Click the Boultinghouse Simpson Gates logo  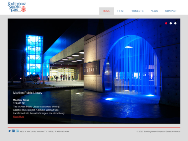(17, 7)
